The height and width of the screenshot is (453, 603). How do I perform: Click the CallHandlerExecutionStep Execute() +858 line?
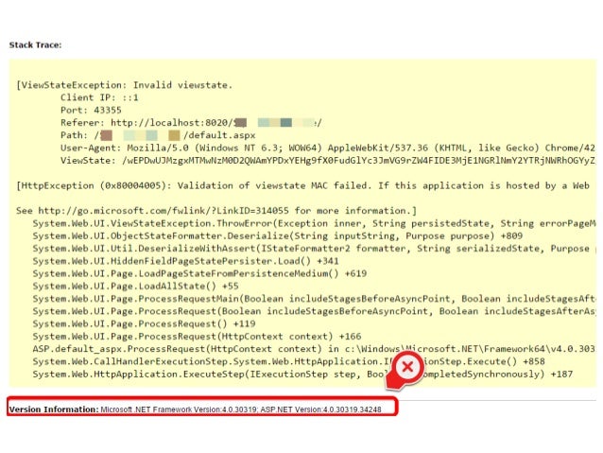tap(289, 361)
